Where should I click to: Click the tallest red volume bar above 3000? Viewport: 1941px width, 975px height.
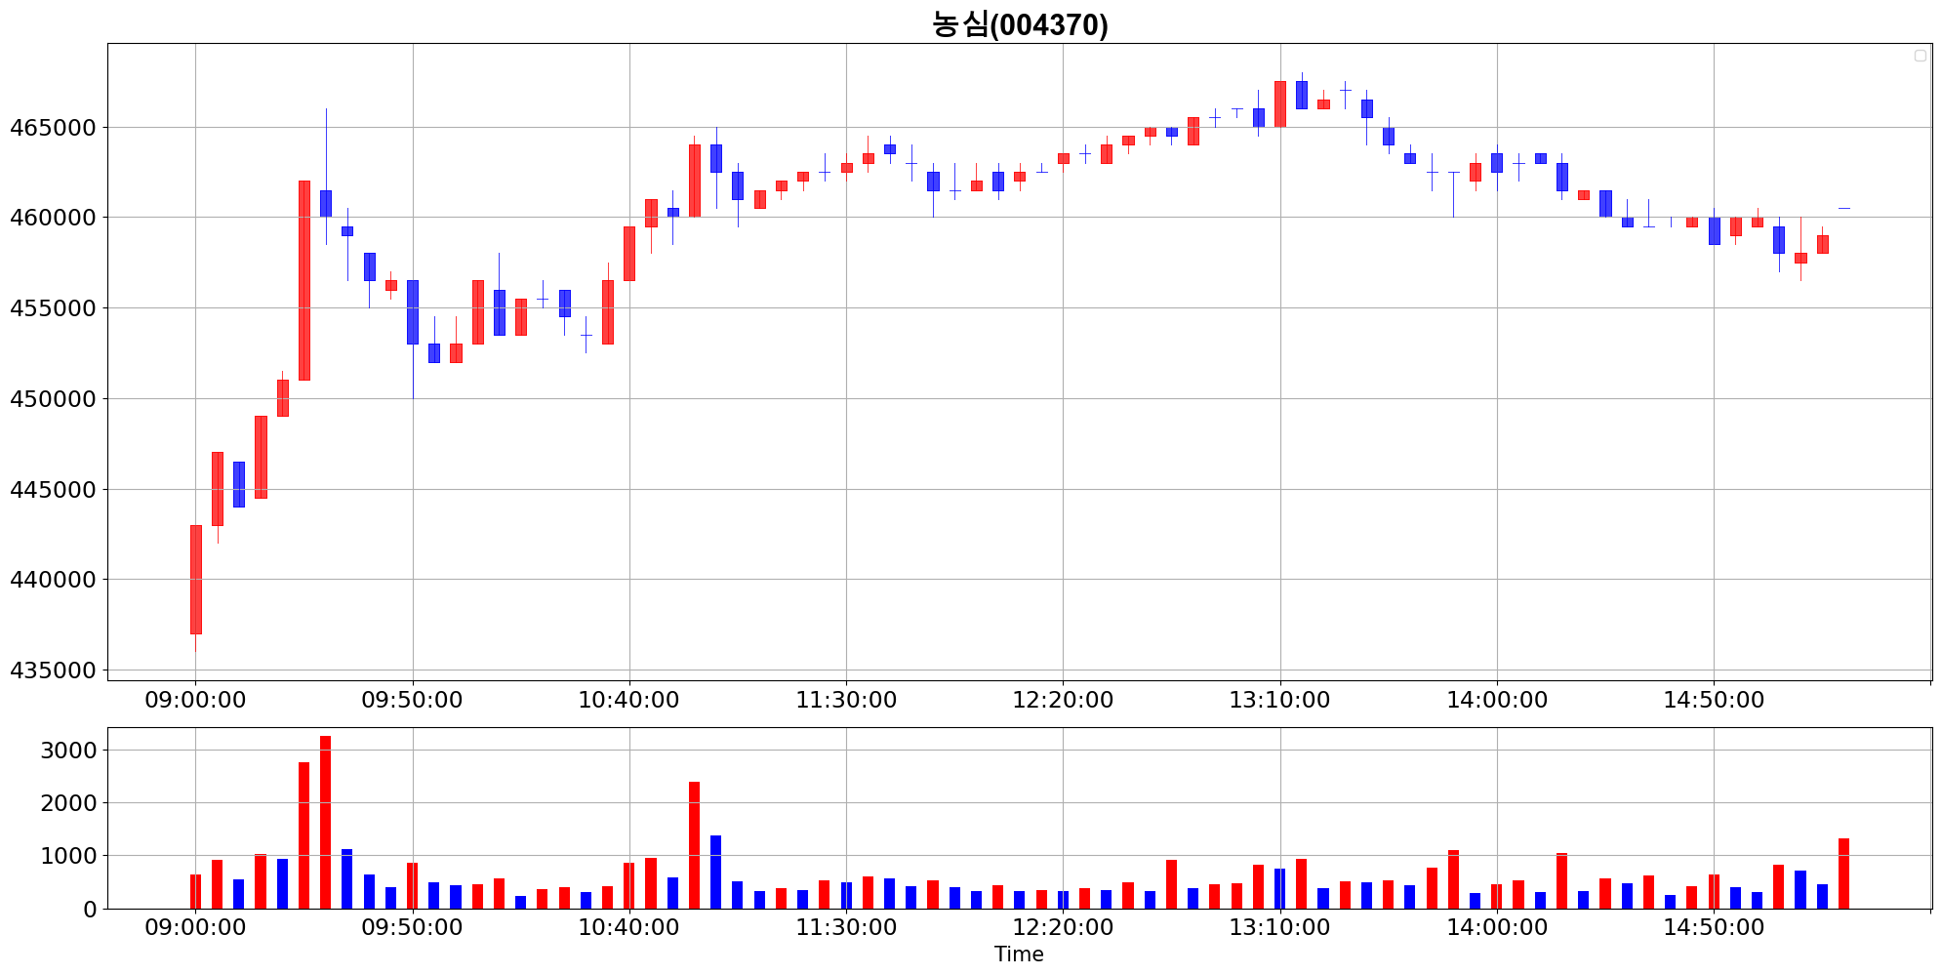coord(325,822)
